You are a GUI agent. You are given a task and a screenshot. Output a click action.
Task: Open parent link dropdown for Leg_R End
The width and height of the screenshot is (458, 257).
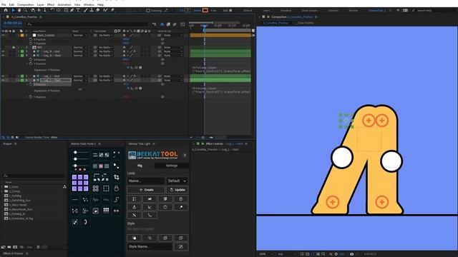173,51
